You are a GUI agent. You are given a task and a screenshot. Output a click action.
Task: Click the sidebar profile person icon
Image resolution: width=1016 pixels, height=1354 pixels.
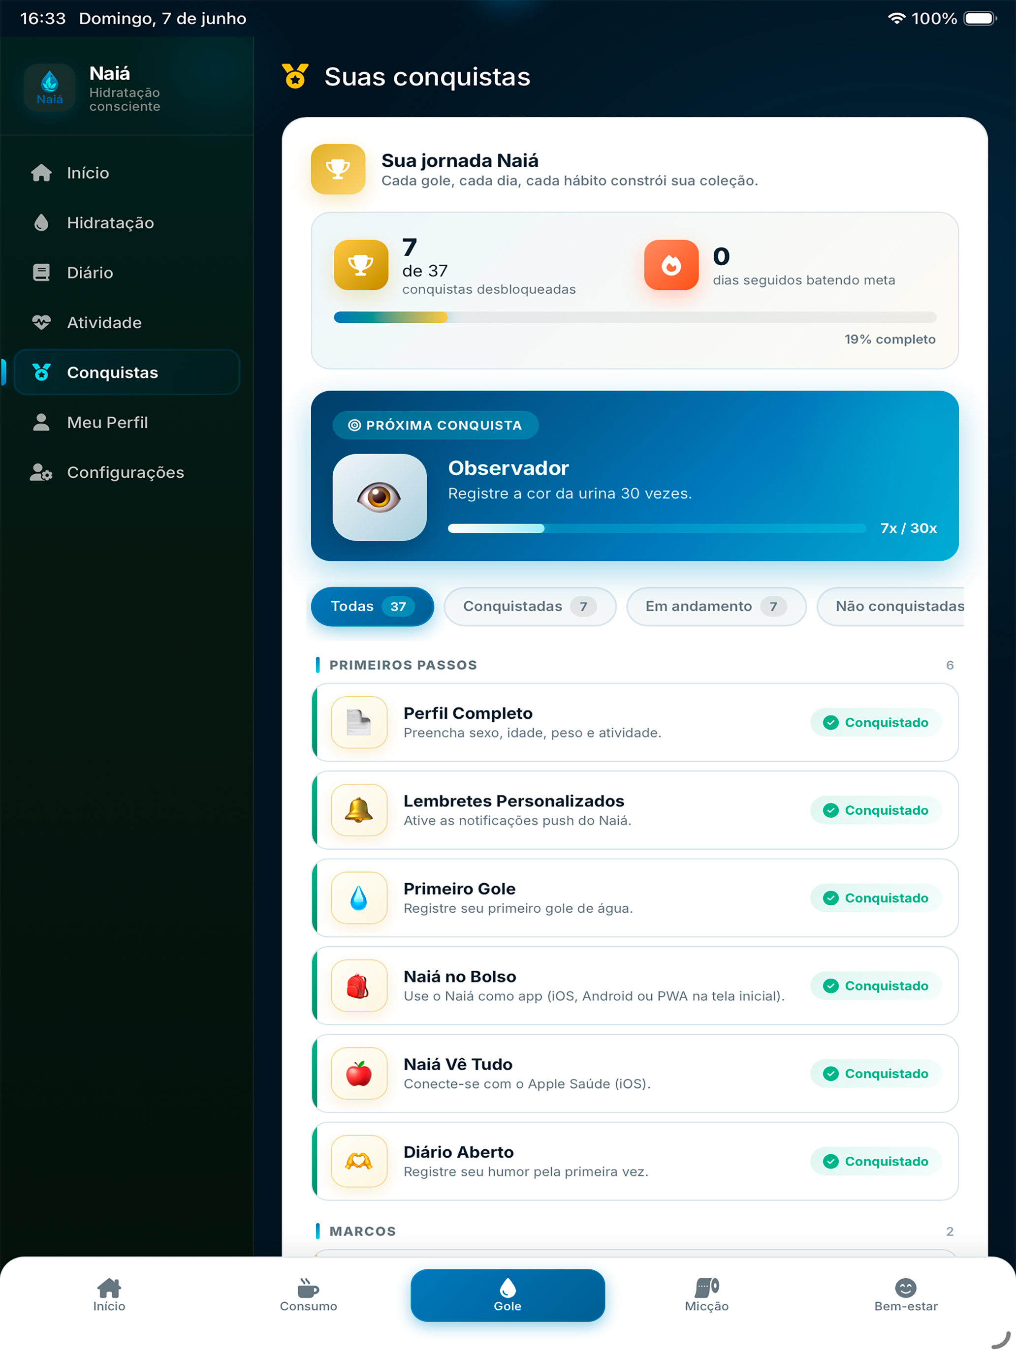(41, 422)
